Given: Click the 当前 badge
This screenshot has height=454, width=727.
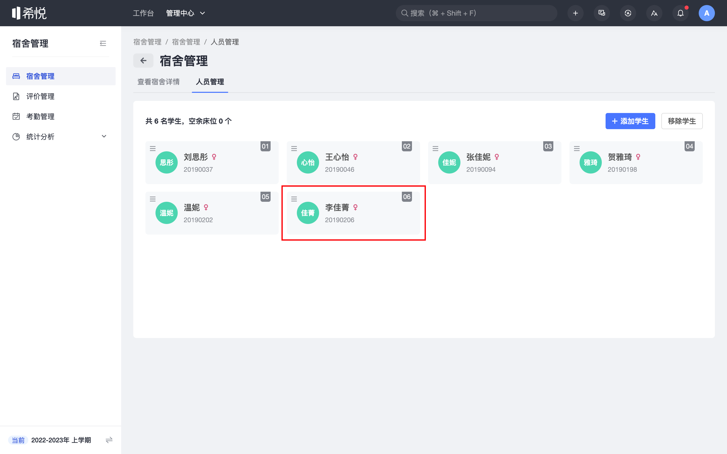Looking at the screenshot, I should tap(18, 440).
